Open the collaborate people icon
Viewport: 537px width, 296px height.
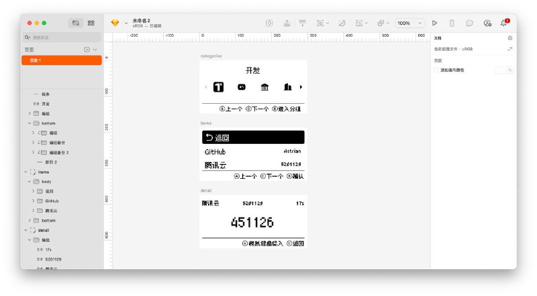(x=487, y=23)
